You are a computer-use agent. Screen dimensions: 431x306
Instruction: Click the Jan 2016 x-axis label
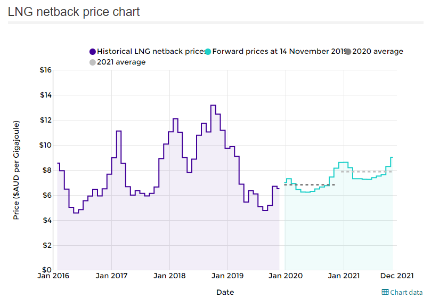53,276
